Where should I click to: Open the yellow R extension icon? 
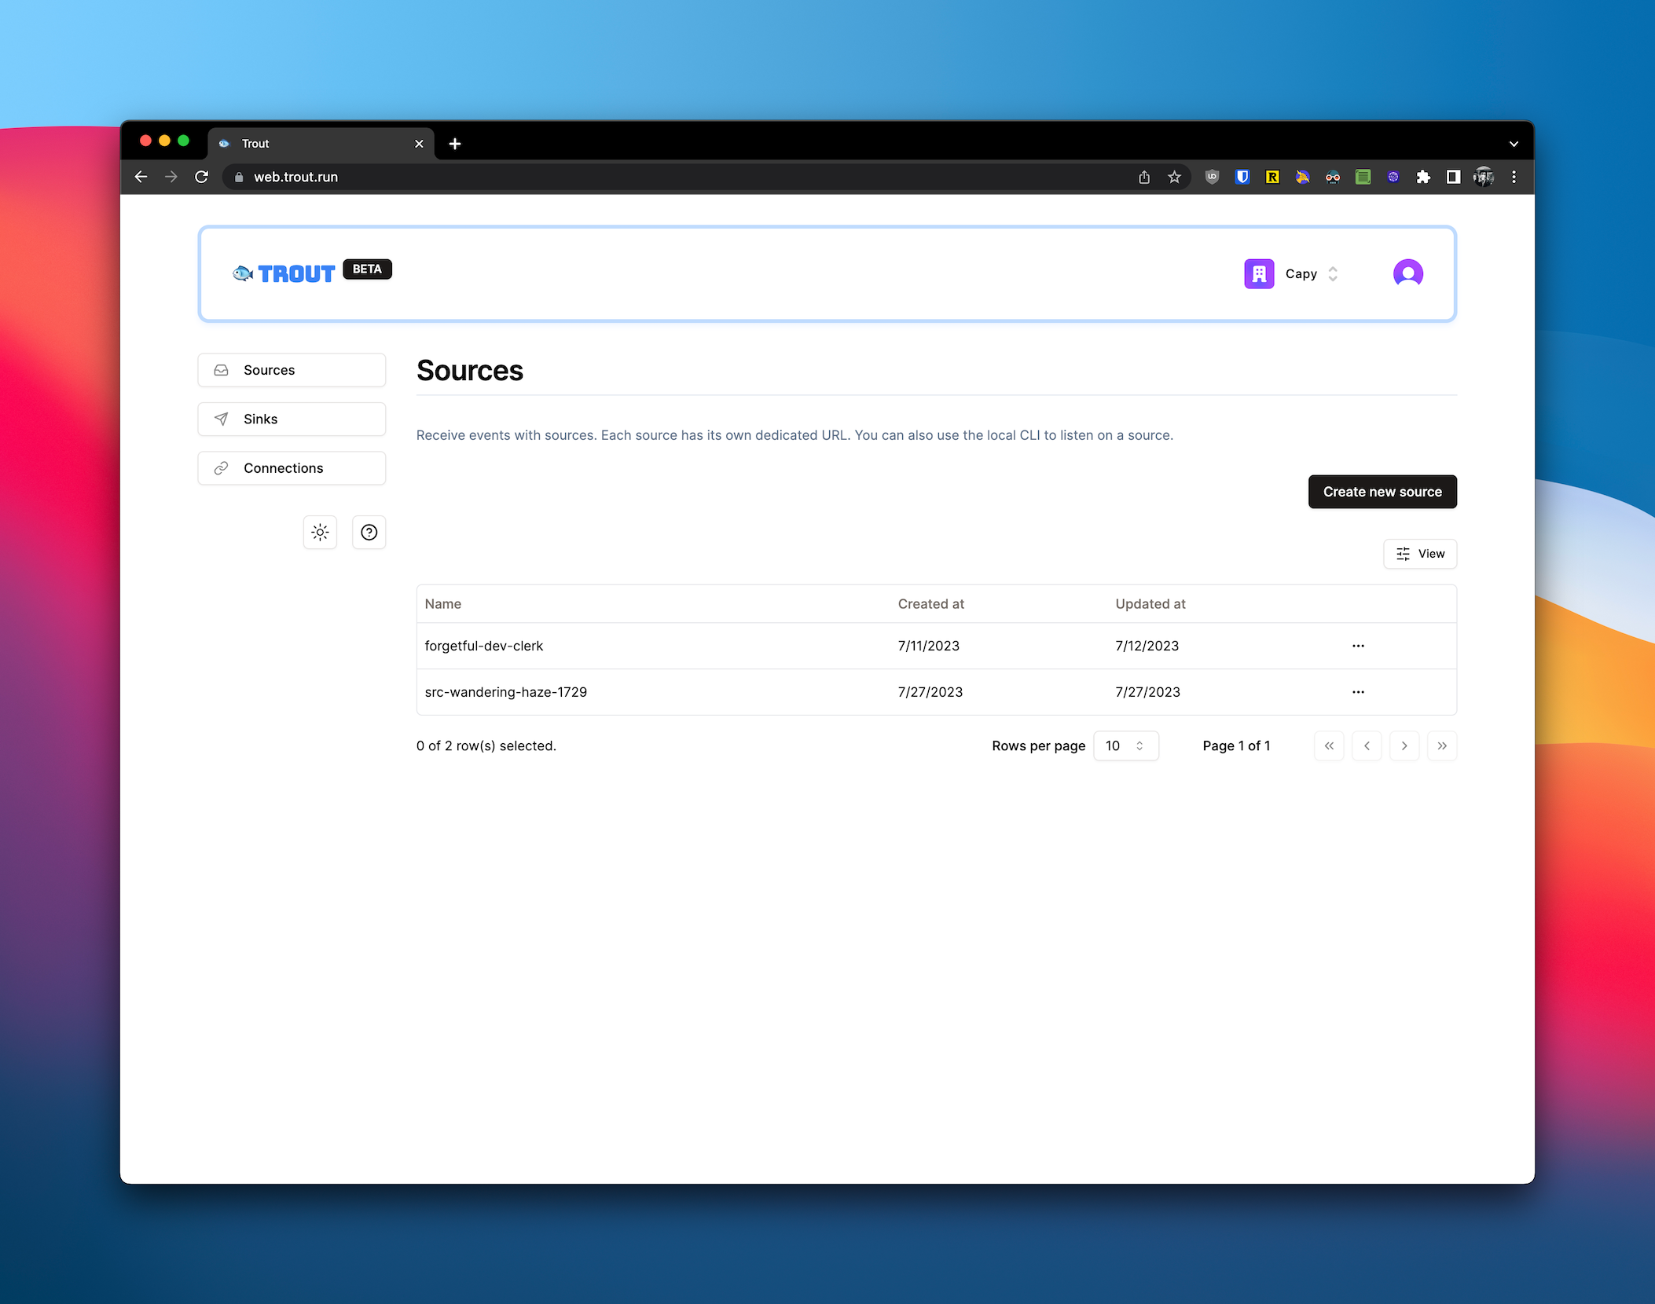click(1272, 177)
